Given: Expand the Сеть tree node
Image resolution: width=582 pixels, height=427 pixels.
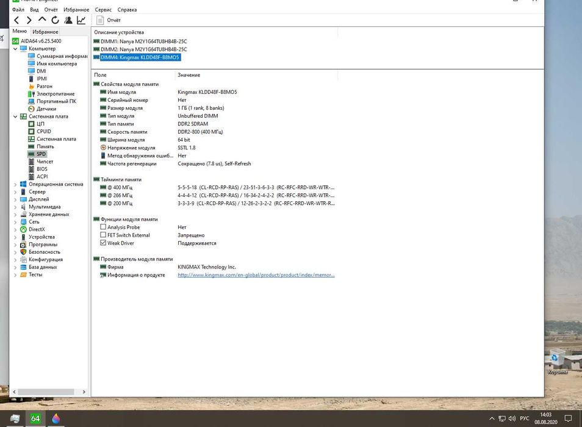Looking at the screenshot, I should [15, 222].
